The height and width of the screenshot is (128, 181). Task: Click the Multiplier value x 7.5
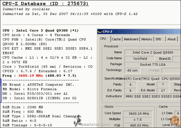tap(138, 120)
